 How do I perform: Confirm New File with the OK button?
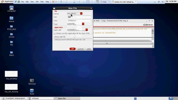[x=73, y=49]
